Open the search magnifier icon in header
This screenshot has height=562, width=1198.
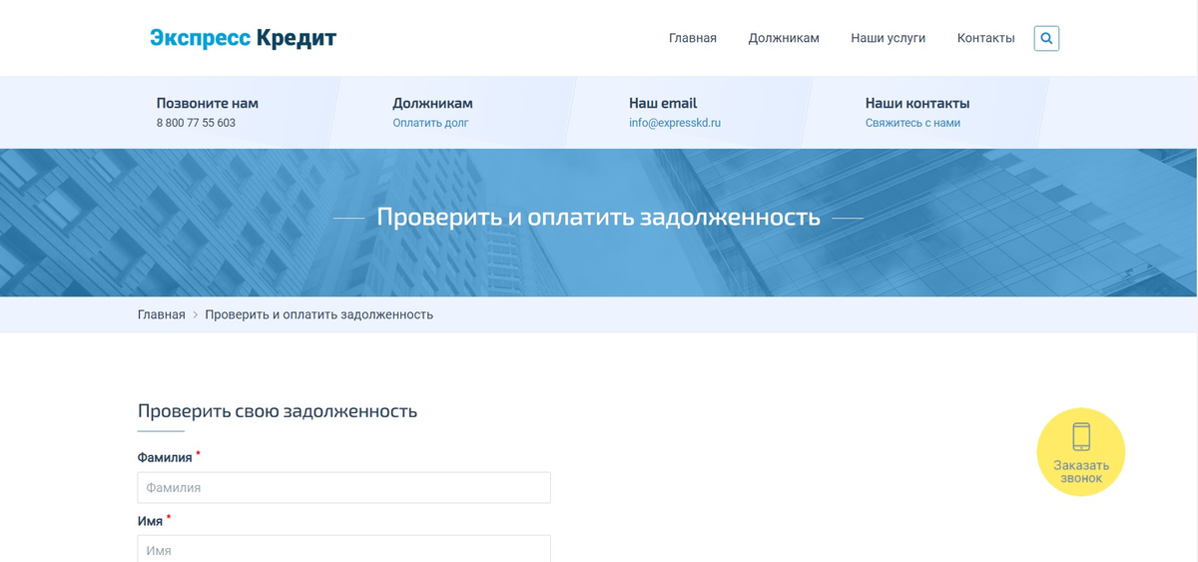pos(1046,38)
